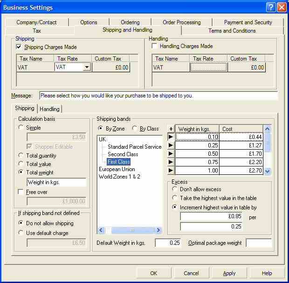Select the row arrow beside 0.10 weight
The width and height of the screenshot is (289, 283).
click(x=171, y=137)
